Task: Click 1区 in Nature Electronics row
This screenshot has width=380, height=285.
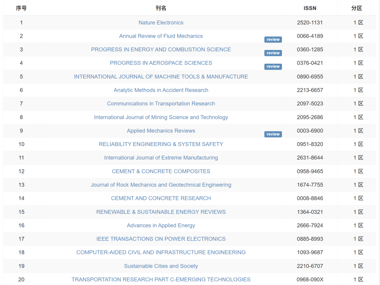Action: [358, 23]
